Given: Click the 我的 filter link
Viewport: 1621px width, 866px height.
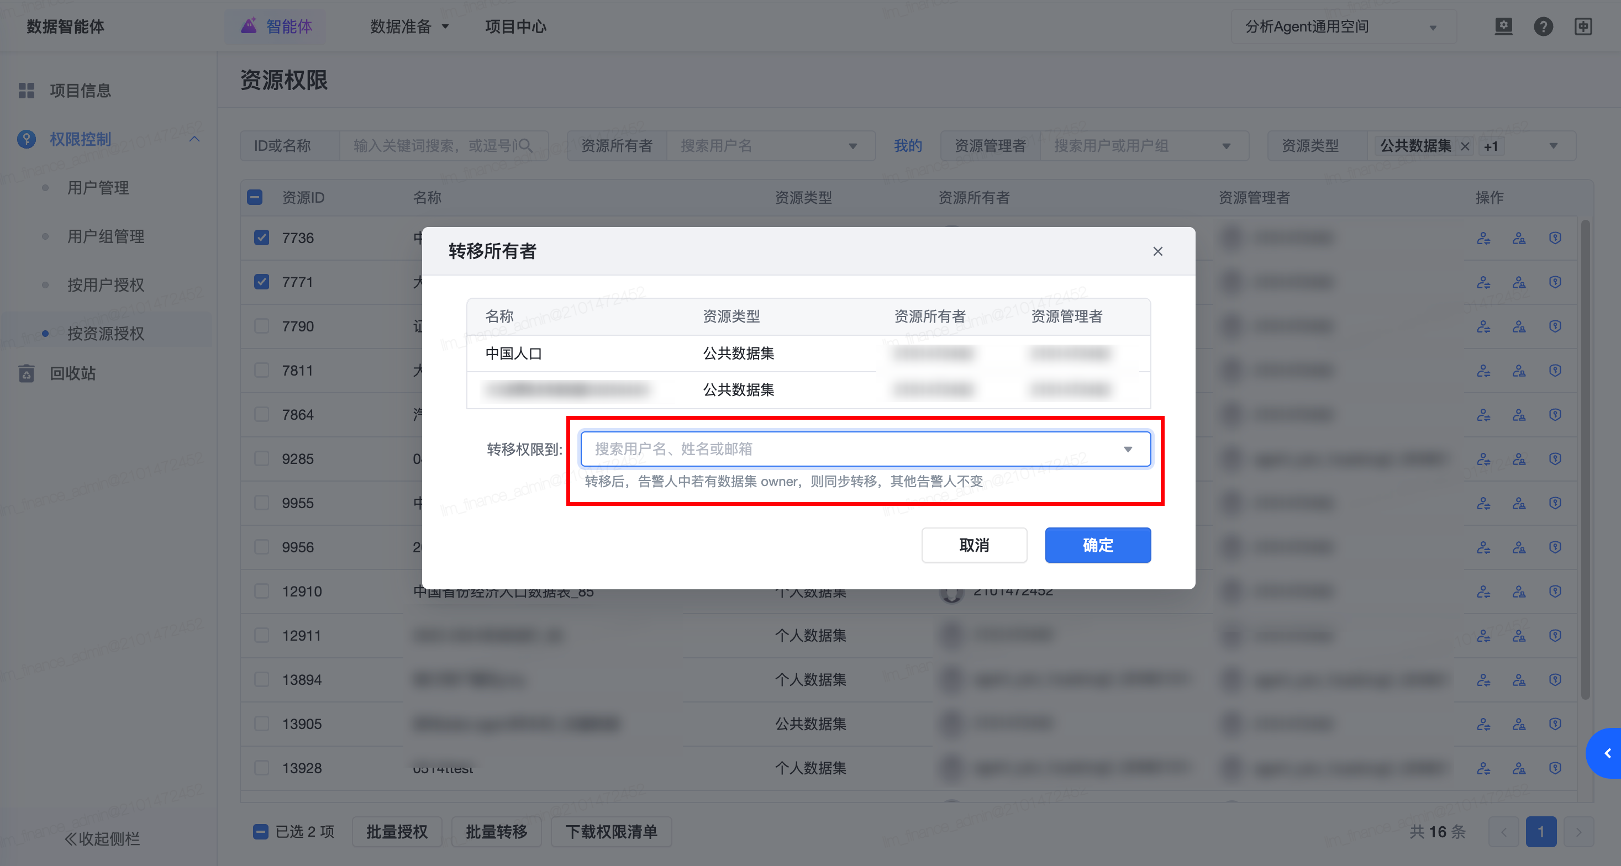Looking at the screenshot, I should (x=908, y=146).
